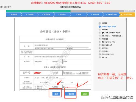The width and height of the screenshot is (136, 102).
Task: Click the 设立登记 breadcrumb text
Action: [8, 7]
